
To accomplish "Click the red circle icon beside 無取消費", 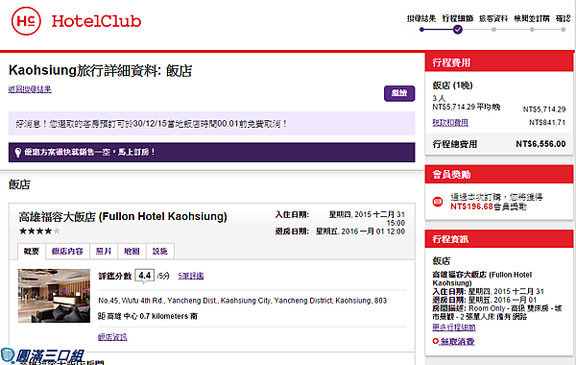I will [435, 341].
